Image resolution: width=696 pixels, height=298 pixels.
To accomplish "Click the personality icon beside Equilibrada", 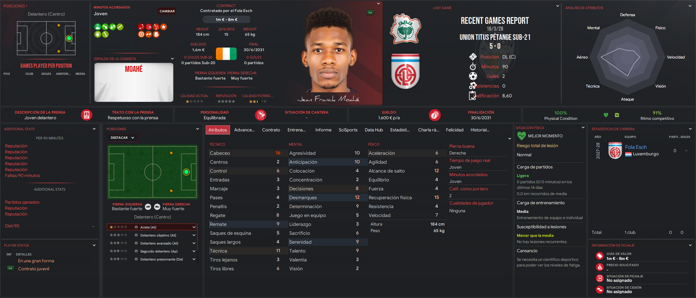I will click(260, 115).
